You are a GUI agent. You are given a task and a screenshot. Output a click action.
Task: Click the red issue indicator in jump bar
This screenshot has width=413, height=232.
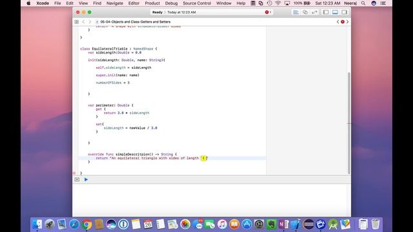point(343,22)
